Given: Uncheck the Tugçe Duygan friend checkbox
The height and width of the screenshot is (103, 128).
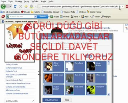Looking at the screenshot, I should point(45,93).
